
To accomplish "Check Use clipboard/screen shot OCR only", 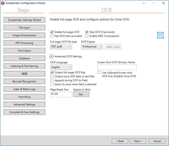I will (x=99, y=72).
